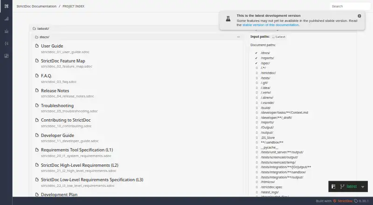The width and height of the screenshot is (373, 205).
Task: Open StrictDoc High-Level Requirements (L2) document
Action: click(79, 165)
